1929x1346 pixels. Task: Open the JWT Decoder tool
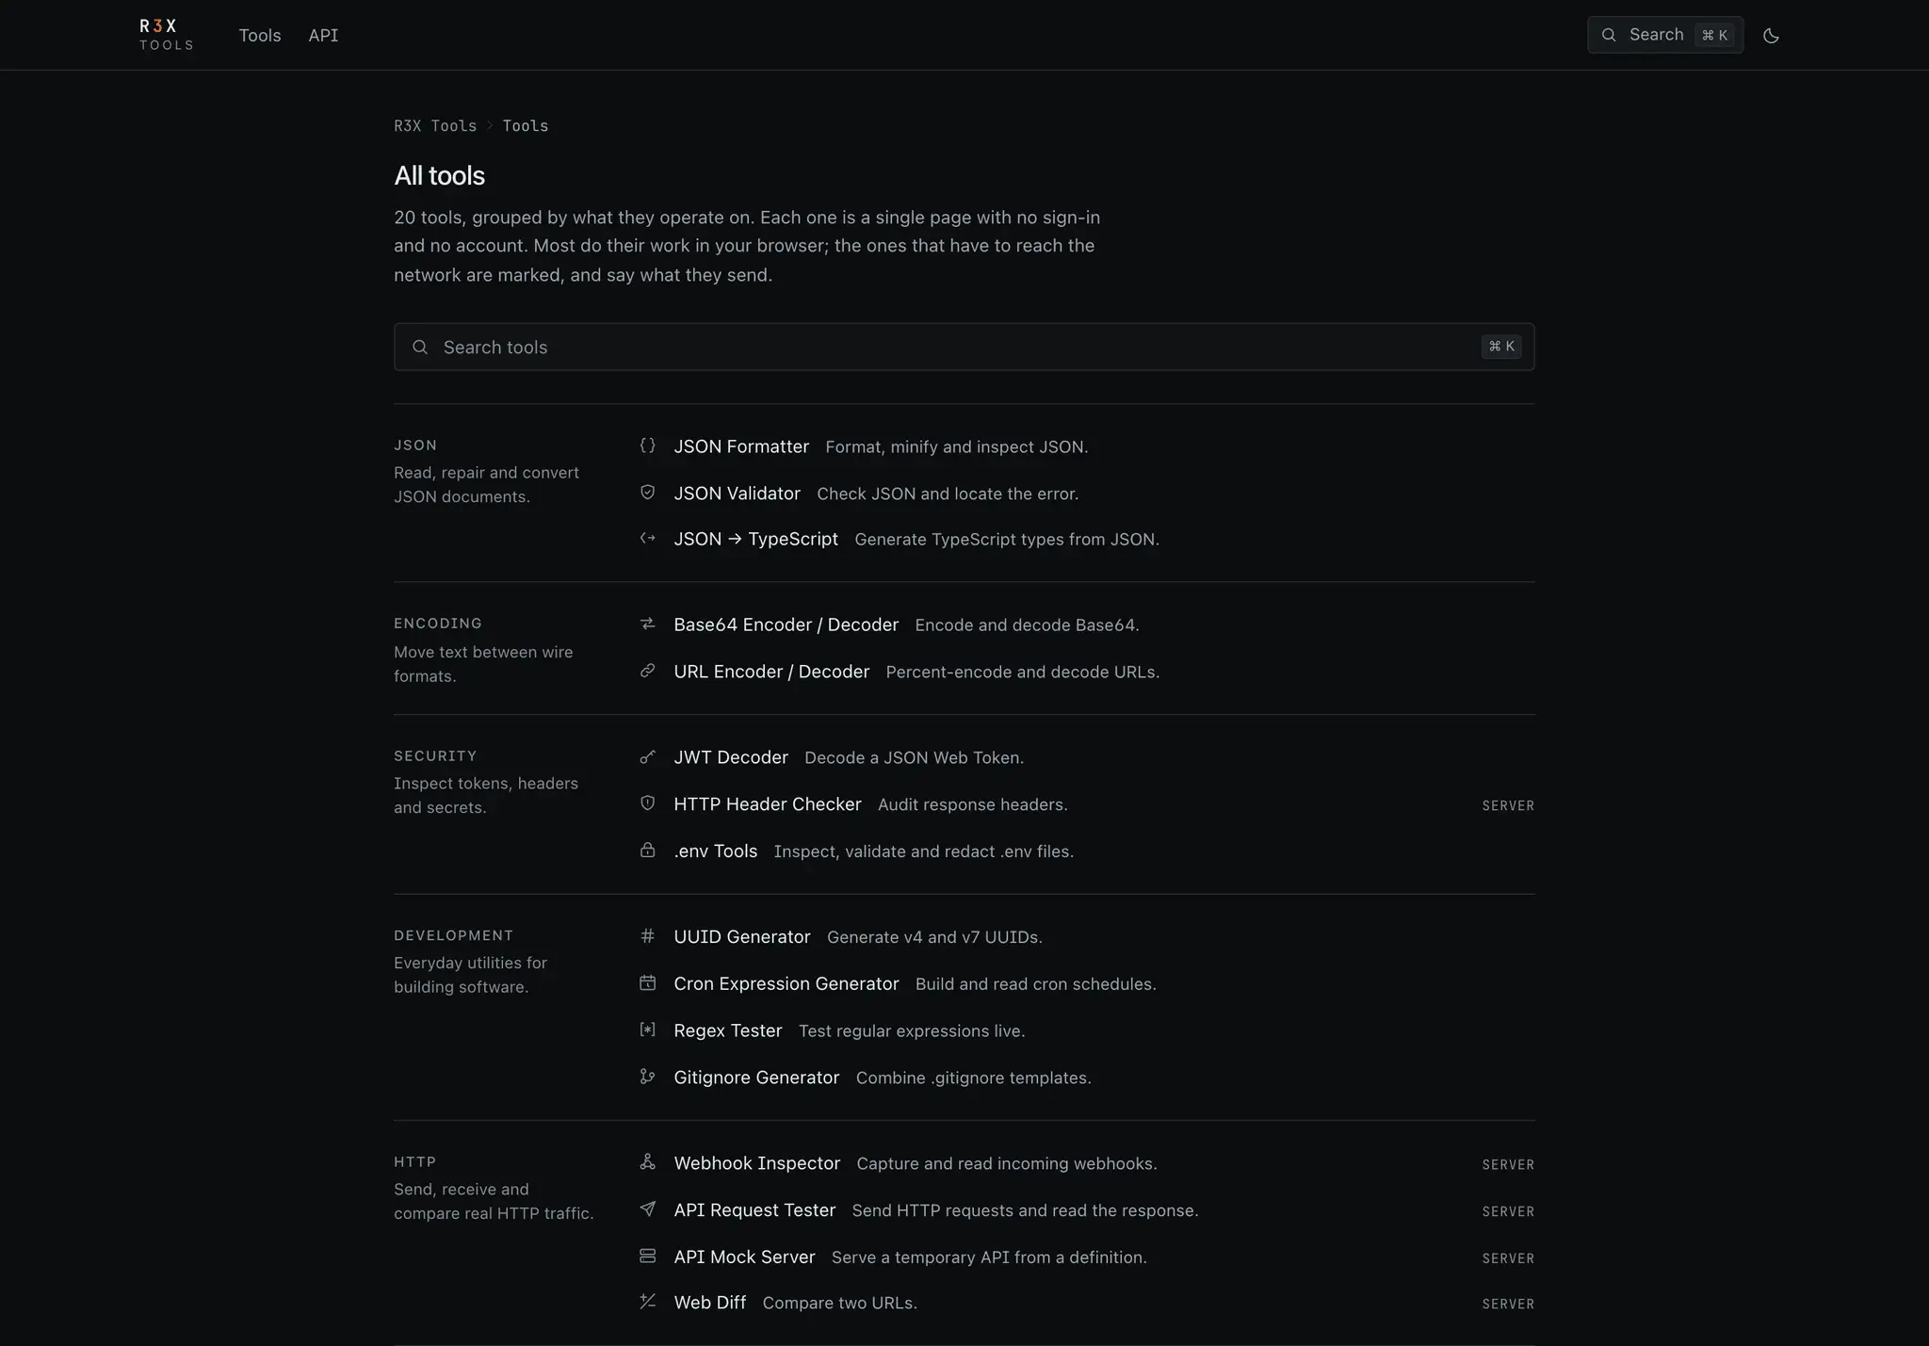click(x=731, y=757)
